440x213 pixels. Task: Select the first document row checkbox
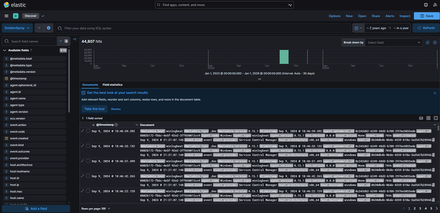tap(88, 131)
